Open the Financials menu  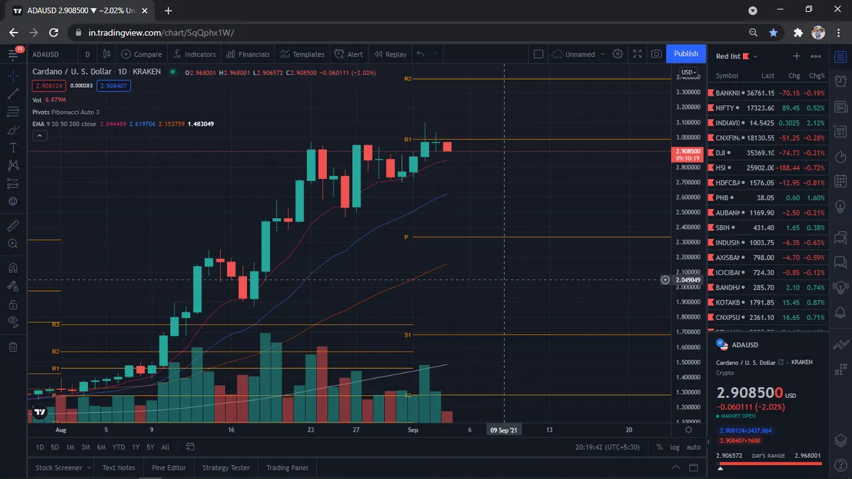[248, 54]
